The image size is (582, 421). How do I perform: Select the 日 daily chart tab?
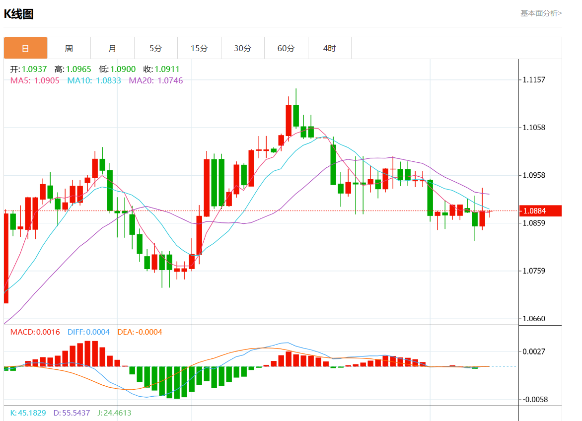[26, 48]
